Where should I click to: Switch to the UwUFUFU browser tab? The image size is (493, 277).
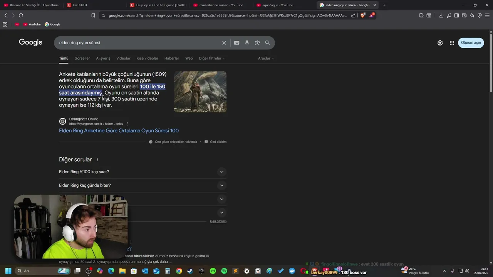pyautogui.click(x=95, y=5)
